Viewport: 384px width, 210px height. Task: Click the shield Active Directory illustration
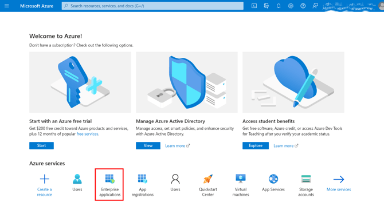coord(187,82)
